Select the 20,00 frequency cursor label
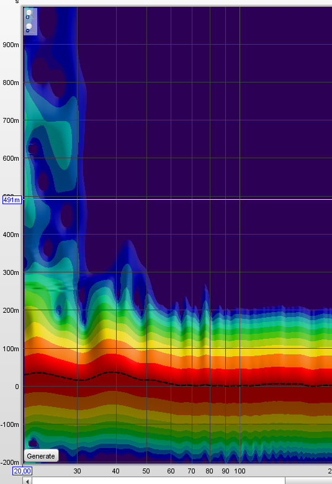This screenshot has width=332, height=484. pyautogui.click(x=22, y=471)
